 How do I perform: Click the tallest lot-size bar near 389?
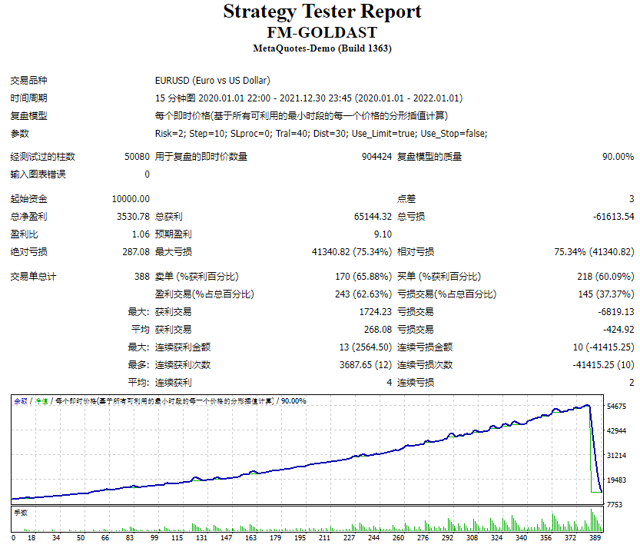(x=591, y=520)
